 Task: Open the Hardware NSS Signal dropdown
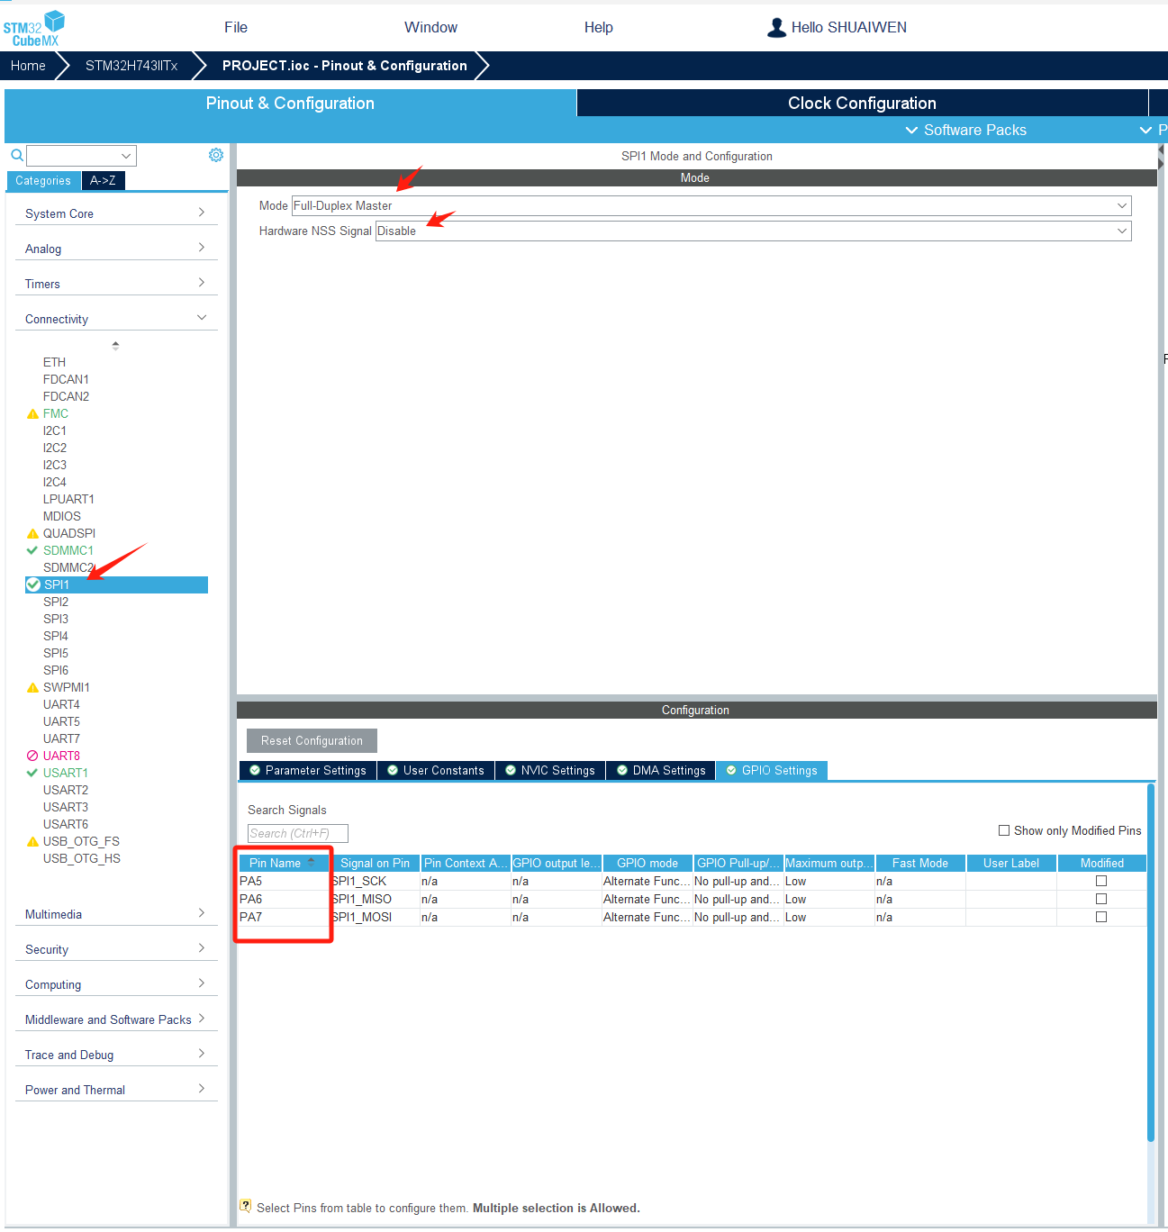[x=754, y=231]
